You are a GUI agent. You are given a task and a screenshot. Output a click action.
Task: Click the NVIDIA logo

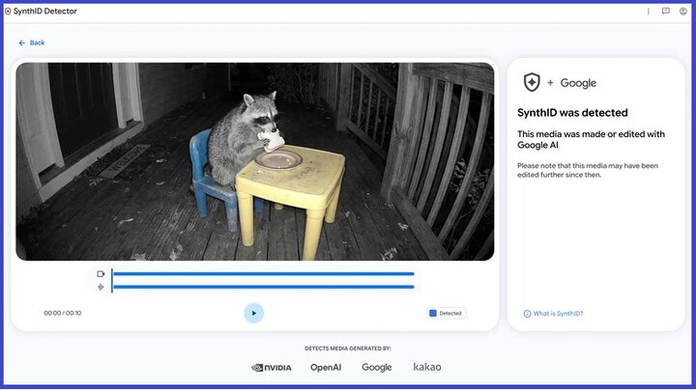[x=272, y=368]
